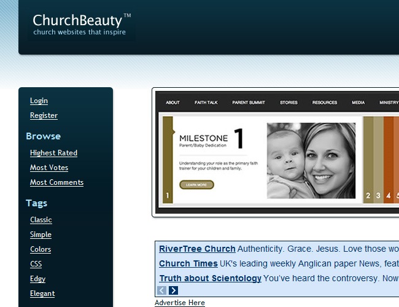Open the RiverTree Church ad link

(x=197, y=249)
